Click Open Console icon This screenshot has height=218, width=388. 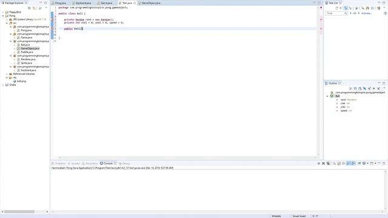click(x=372, y=163)
